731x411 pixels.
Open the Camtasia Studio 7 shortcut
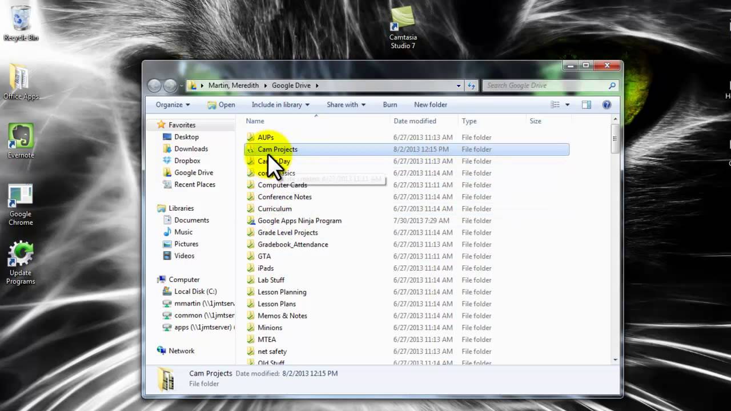[403, 27]
